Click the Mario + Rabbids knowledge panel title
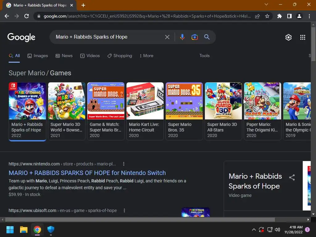Viewport: 316px width, 237px height. click(255, 181)
